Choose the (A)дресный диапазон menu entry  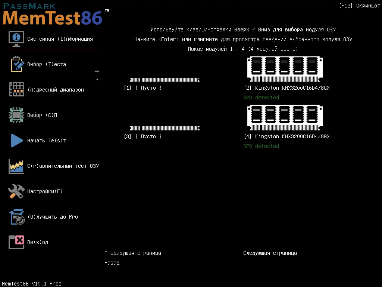coord(56,90)
